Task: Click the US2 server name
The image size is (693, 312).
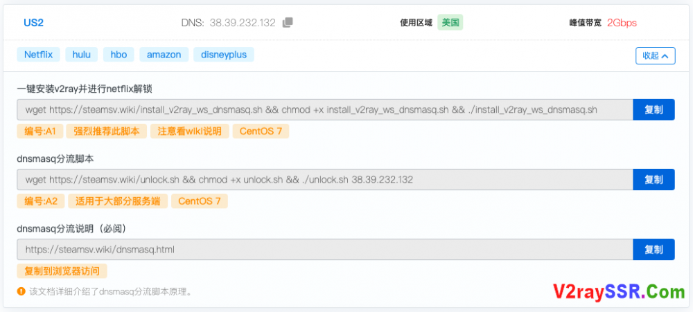Action: (34, 23)
